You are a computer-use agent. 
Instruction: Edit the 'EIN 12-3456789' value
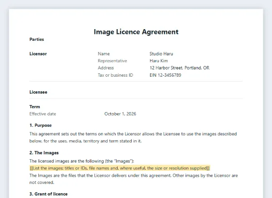pyautogui.click(x=165, y=75)
